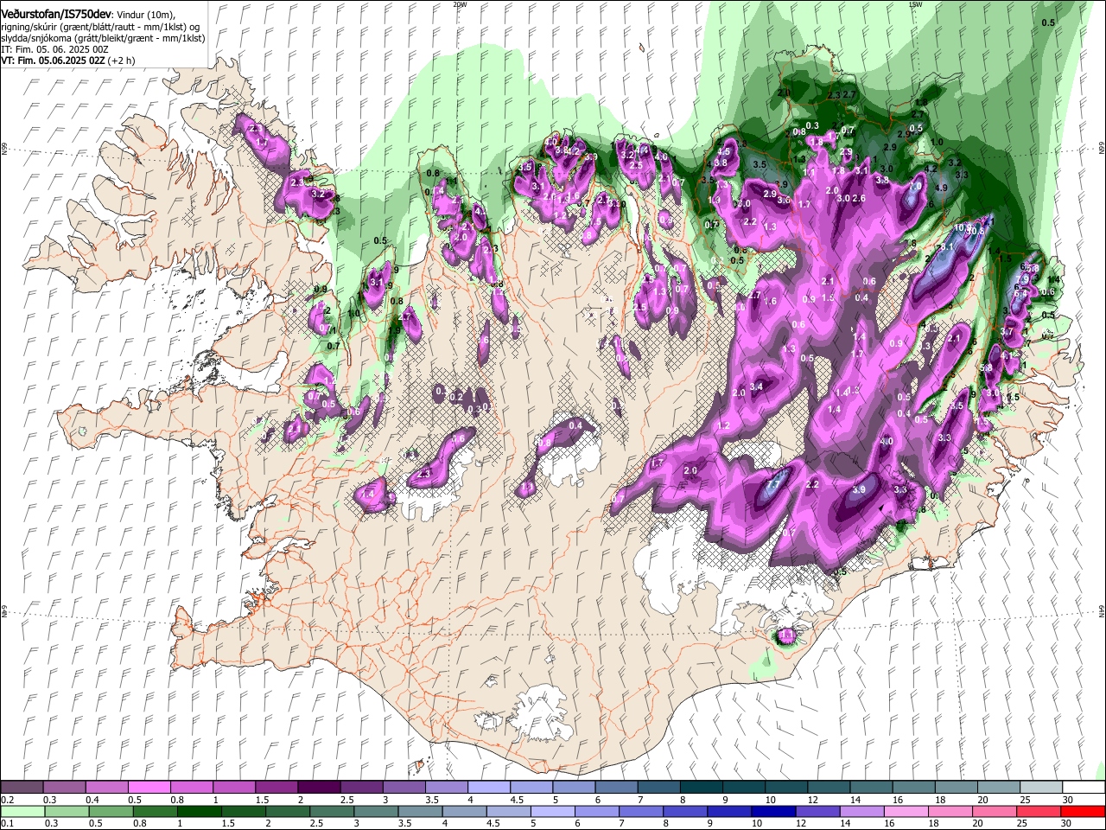Click the light periwinkle 4 swatch in upper legend row
The width and height of the screenshot is (1106, 830).
pyautogui.click(x=488, y=788)
